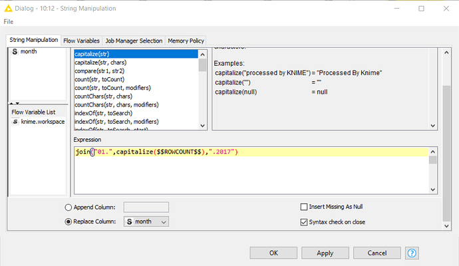
Task: Maximize the dialog window
Action: (421, 9)
